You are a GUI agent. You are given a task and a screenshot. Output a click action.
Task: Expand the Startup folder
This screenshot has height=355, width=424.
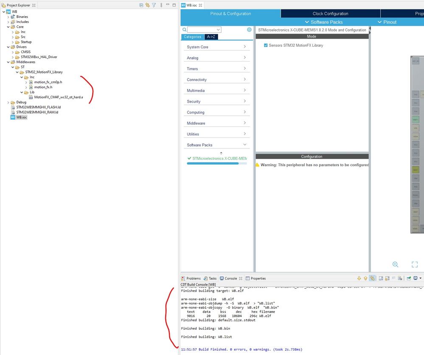pyautogui.click(x=13, y=42)
